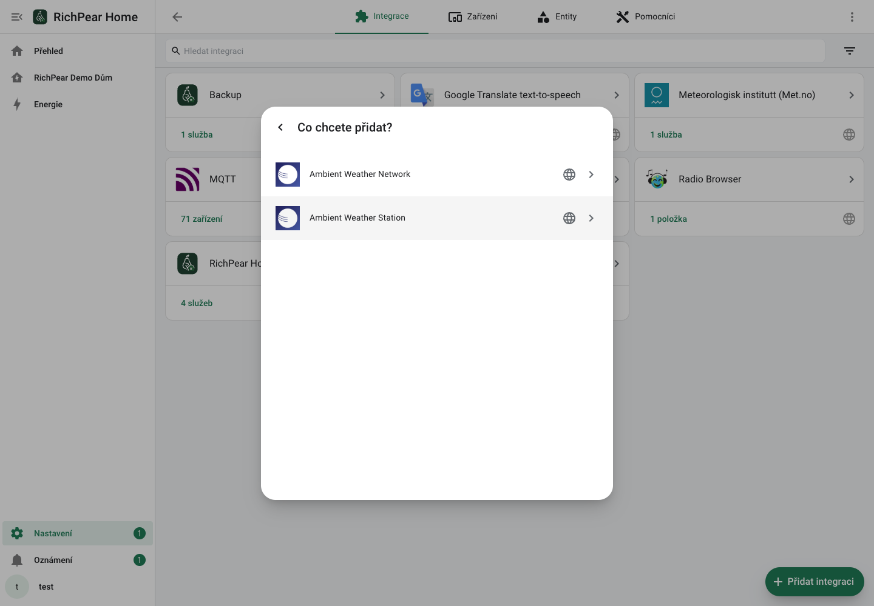Open 1 služba link on Met.no card
Screen dimensions: 874x606
click(x=666, y=135)
